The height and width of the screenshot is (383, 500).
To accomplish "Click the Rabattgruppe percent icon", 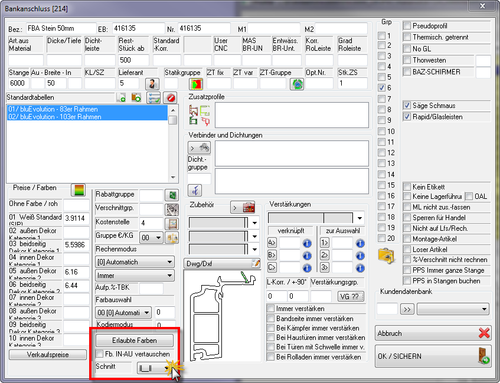I will pyautogui.click(x=172, y=195).
